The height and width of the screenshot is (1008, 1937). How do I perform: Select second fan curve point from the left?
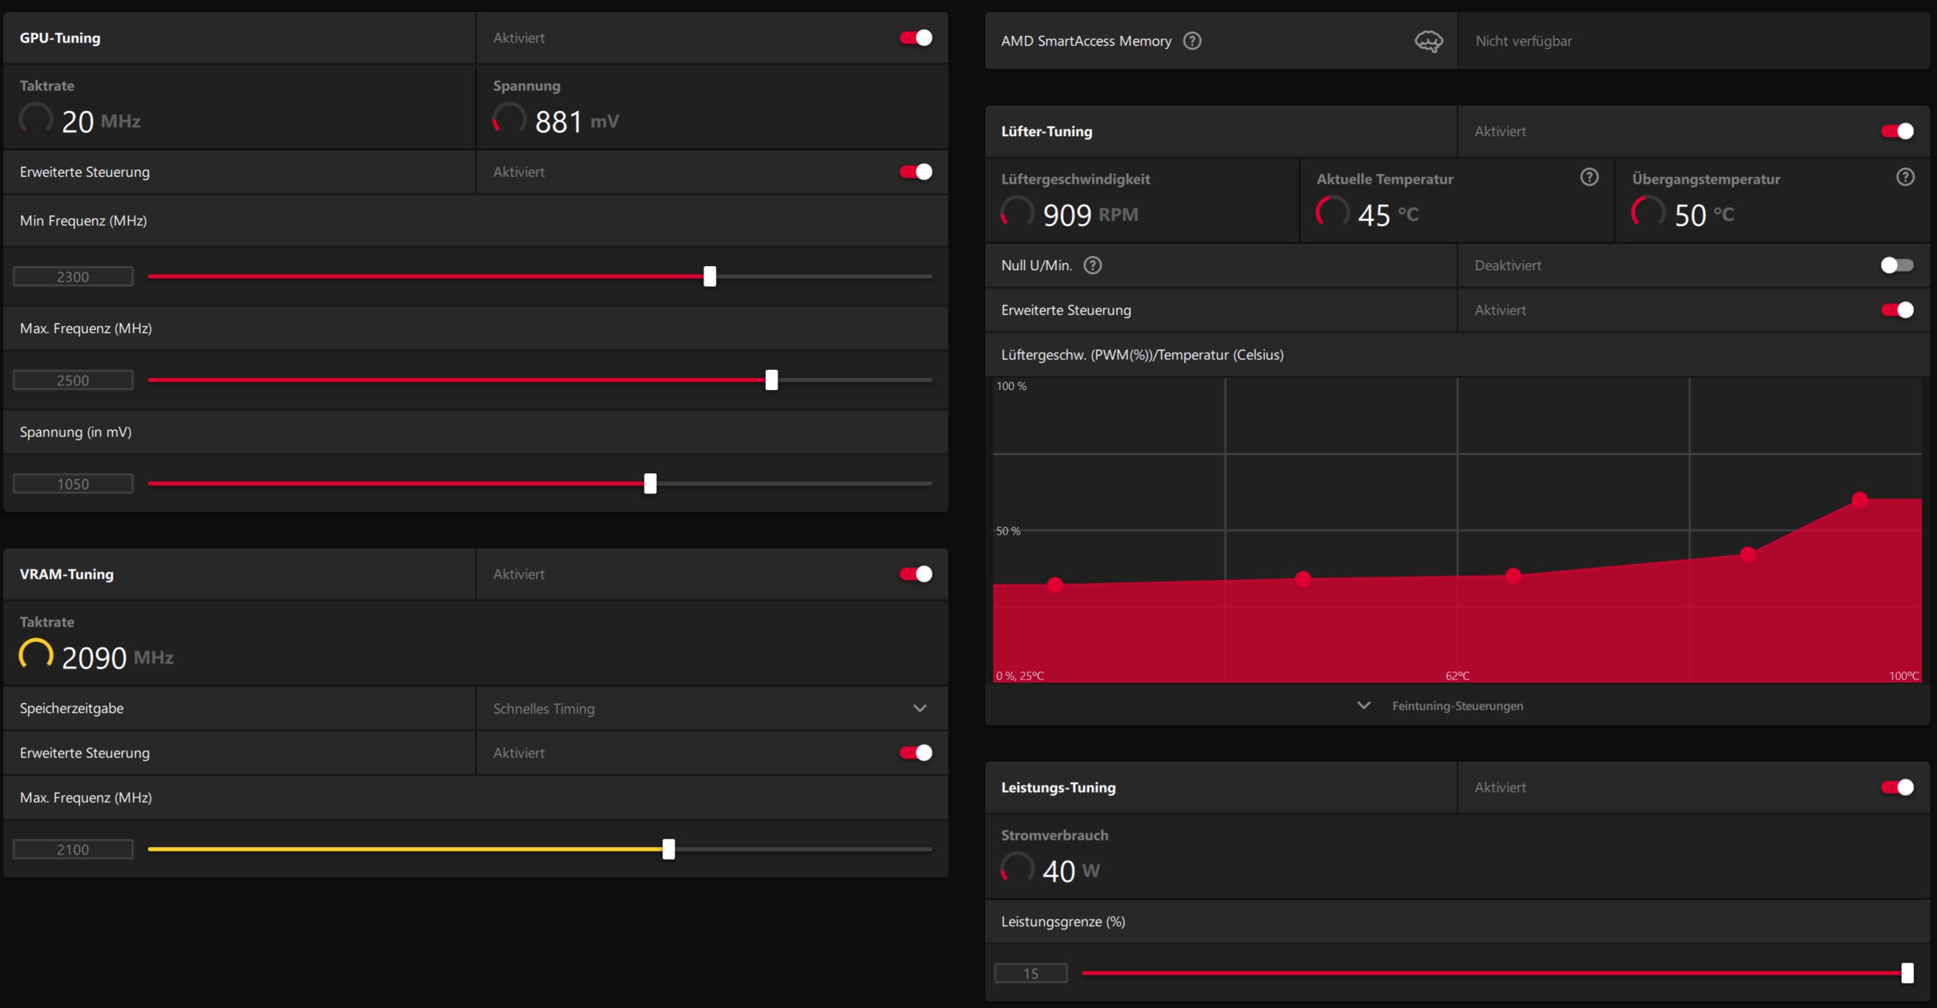click(x=1303, y=579)
